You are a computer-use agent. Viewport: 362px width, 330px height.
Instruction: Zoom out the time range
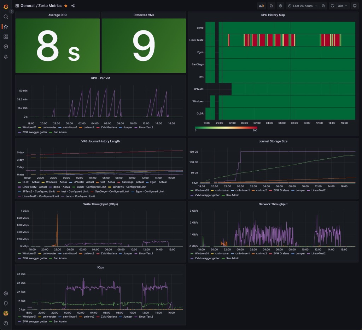coord(323,6)
